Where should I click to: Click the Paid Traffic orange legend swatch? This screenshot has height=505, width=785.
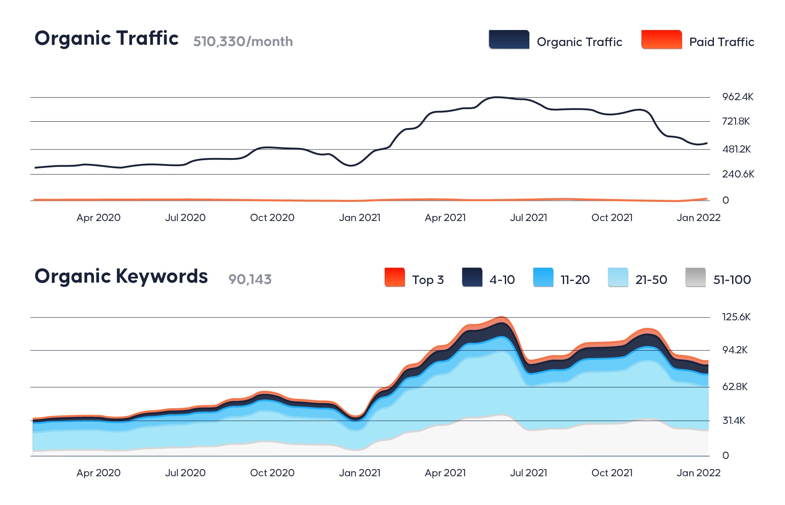coord(661,40)
